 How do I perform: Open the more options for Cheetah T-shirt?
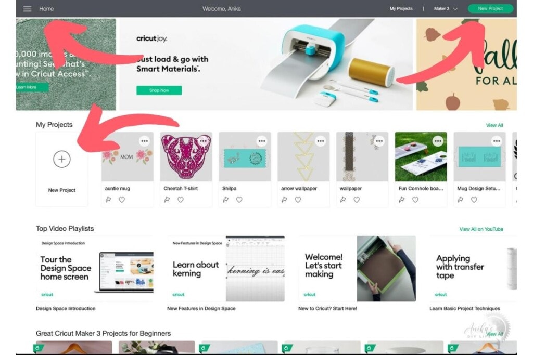204,141
